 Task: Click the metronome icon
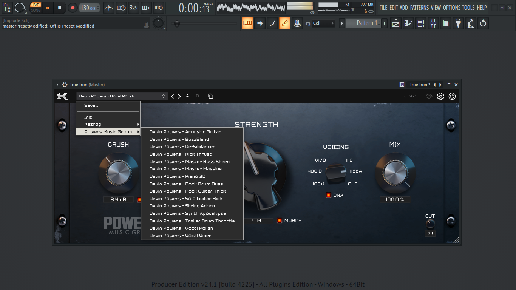pos(109,8)
